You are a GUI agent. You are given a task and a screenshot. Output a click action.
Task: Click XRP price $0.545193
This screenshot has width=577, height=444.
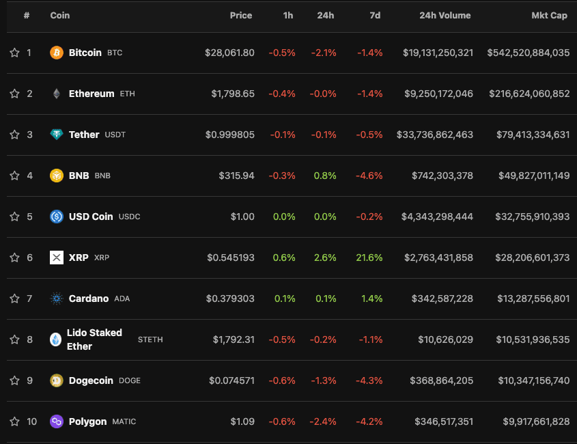tap(231, 258)
